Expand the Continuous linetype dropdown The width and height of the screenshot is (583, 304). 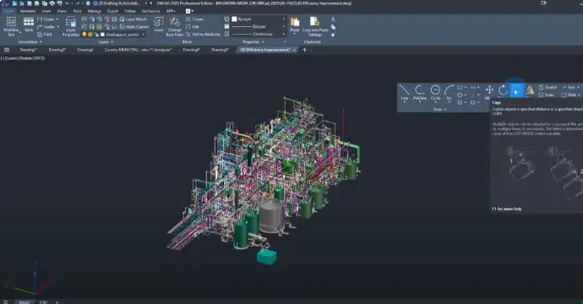click(259, 34)
